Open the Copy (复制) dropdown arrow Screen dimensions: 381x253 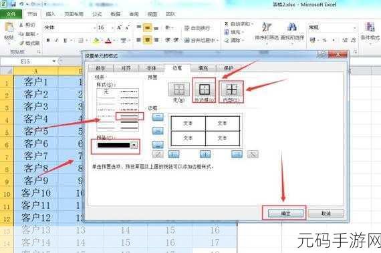coord(37,34)
